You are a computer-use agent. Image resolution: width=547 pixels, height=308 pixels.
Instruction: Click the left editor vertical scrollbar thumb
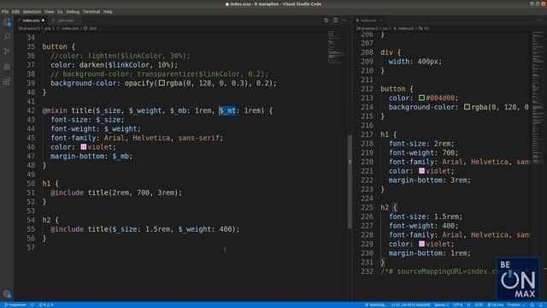350,181
